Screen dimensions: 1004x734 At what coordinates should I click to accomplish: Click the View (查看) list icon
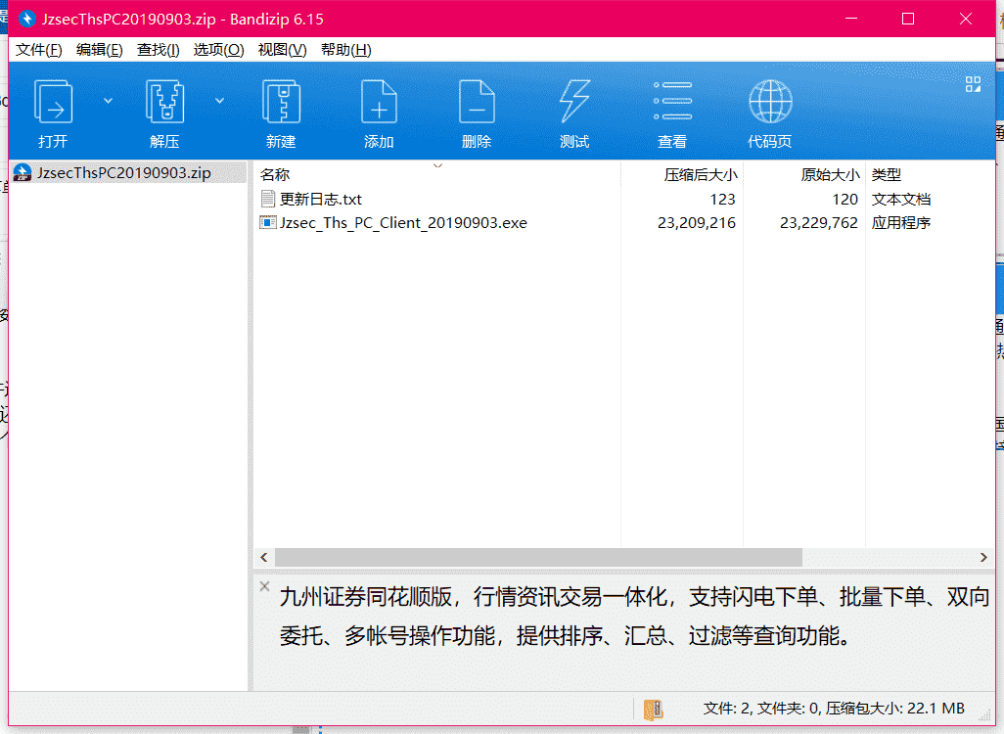672,101
